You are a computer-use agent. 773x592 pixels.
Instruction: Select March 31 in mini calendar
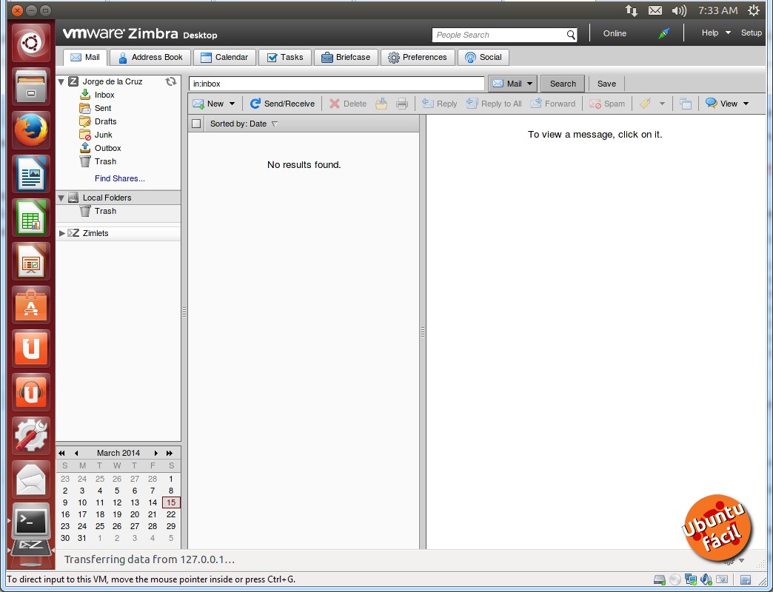[x=82, y=538]
